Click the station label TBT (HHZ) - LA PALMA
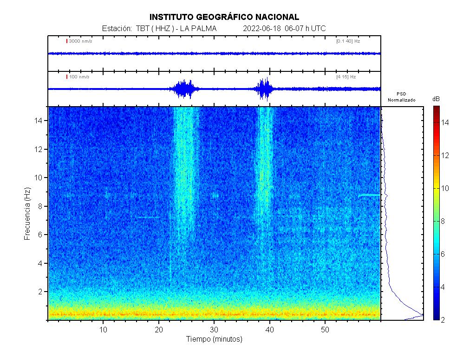 coord(159,29)
